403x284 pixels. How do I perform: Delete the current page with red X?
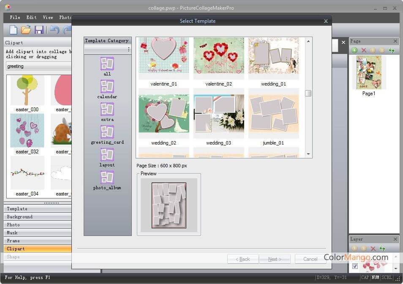click(x=365, y=50)
